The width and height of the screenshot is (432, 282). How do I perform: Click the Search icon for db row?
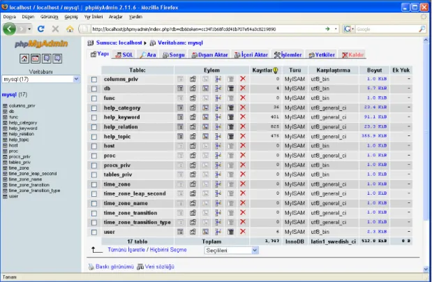tap(205, 89)
